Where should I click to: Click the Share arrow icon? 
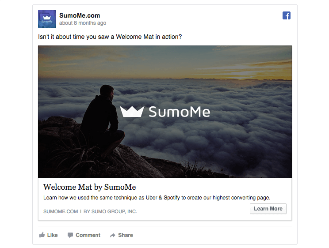pos(113,235)
